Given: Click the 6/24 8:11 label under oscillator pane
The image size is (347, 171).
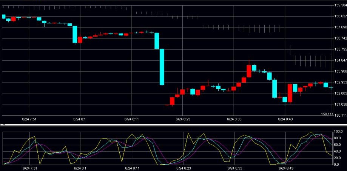Looking at the screenshot, I should tap(131, 168).
